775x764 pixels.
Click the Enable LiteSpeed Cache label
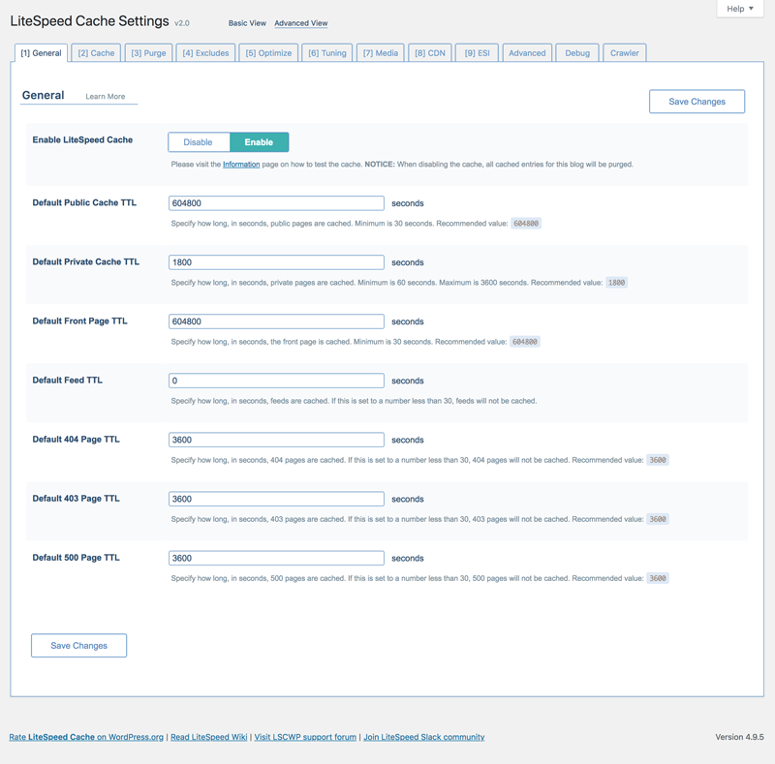click(82, 139)
